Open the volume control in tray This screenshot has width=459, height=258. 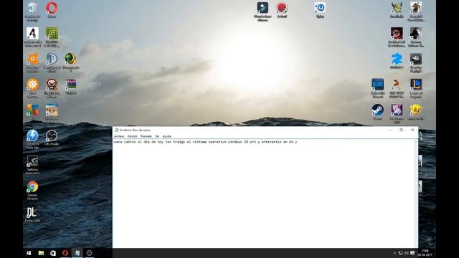coord(407,253)
